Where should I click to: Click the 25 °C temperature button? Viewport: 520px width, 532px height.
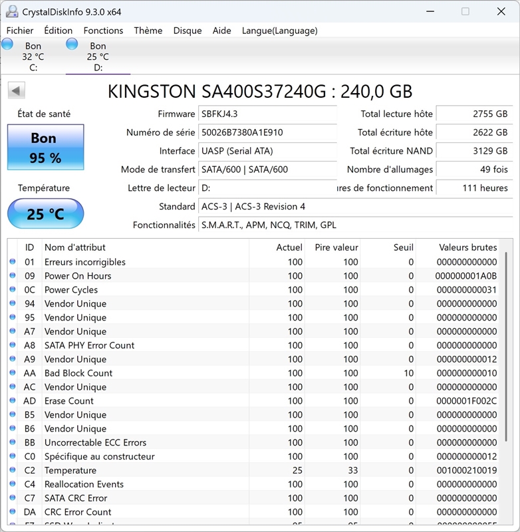(x=45, y=213)
